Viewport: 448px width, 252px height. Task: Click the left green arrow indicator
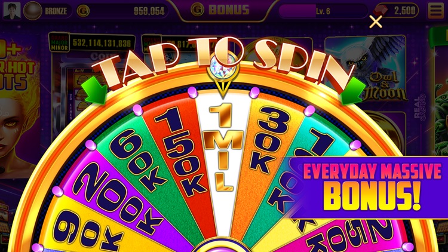click(x=95, y=90)
